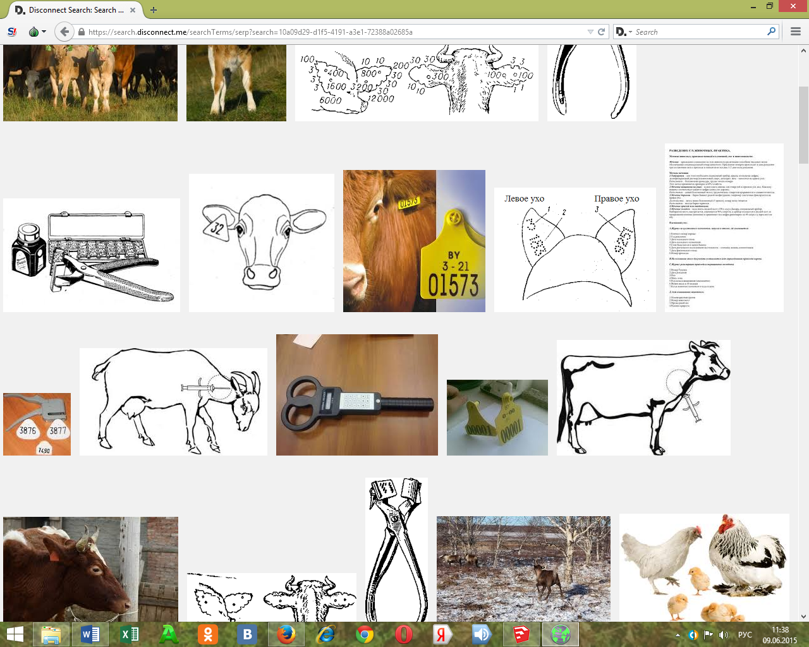Open the blue speaker app on taskbar

point(482,634)
